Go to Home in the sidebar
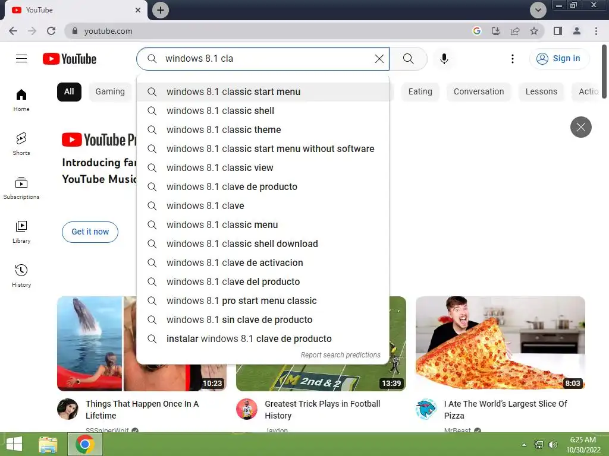The image size is (609, 456). click(x=21, y=100)
